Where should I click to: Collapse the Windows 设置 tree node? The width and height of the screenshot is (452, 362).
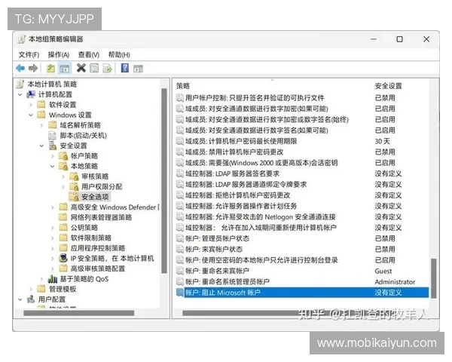pos(31,115)
